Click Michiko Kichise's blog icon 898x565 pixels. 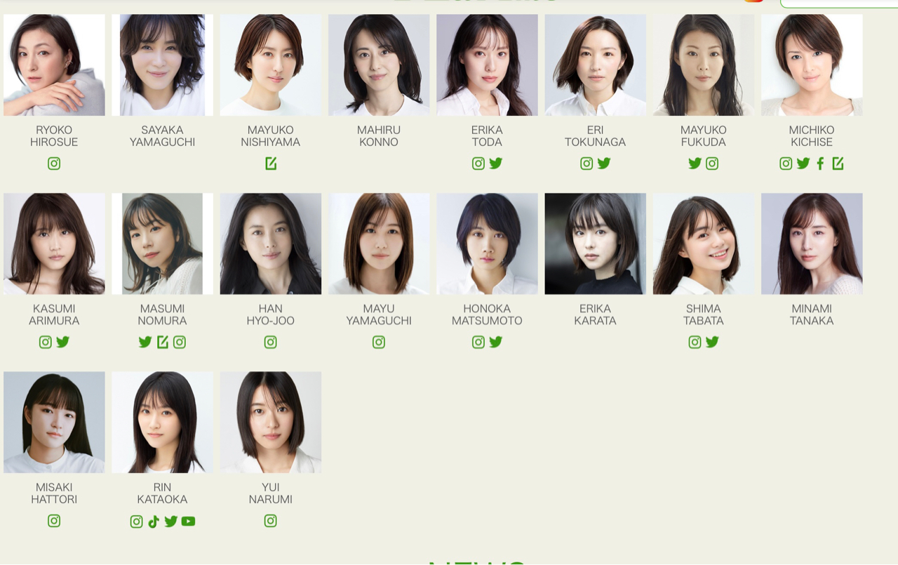pyautogui.click(x=838, y=164)
